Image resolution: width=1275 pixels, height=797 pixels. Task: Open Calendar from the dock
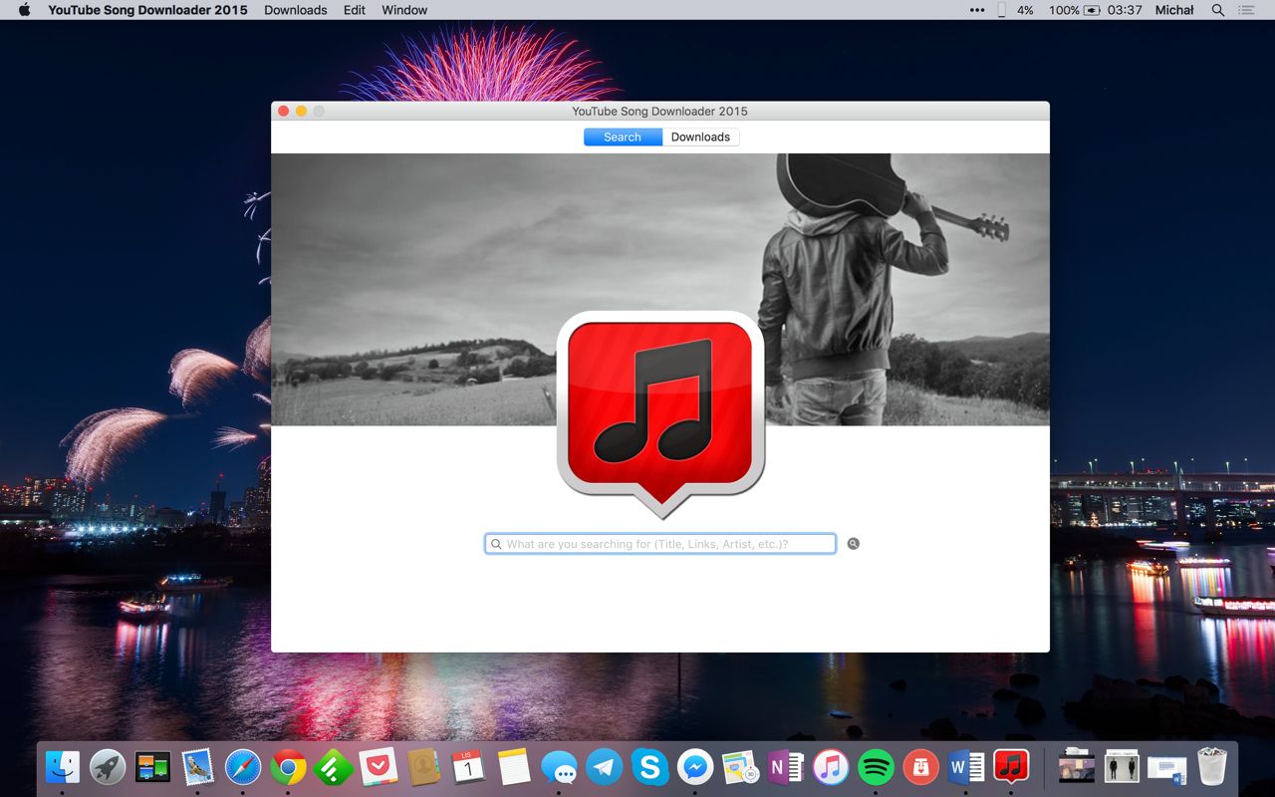coord(468,766)
